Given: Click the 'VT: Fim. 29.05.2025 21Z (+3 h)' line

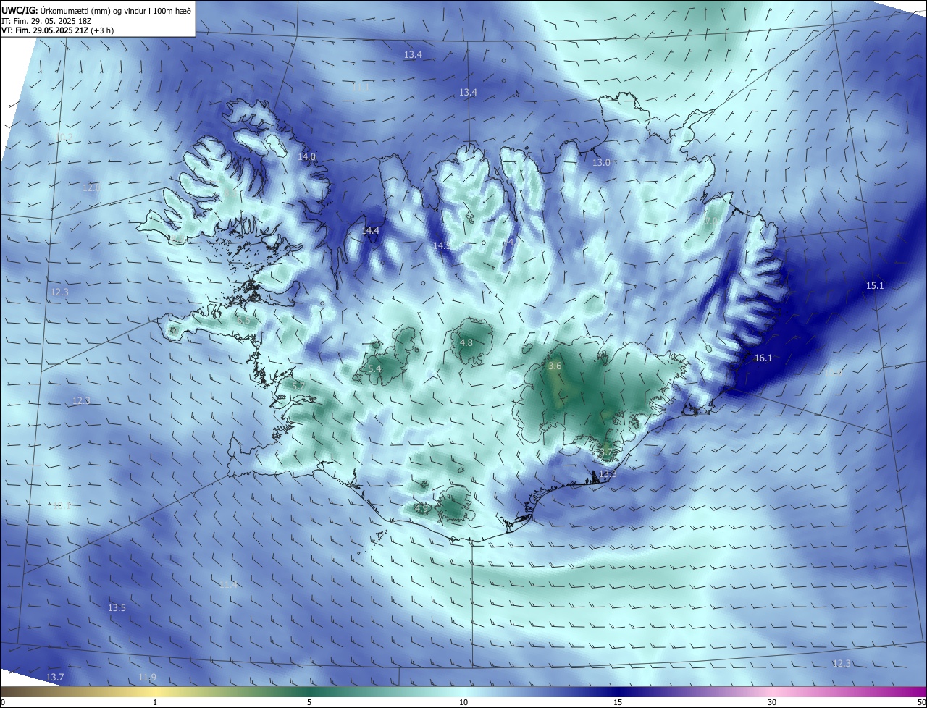Looking at the screenshot, I should [x=57, y=30].
